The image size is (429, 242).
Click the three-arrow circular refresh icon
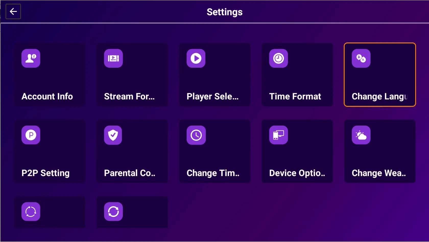pyautogui.click(x=31, y=212)
